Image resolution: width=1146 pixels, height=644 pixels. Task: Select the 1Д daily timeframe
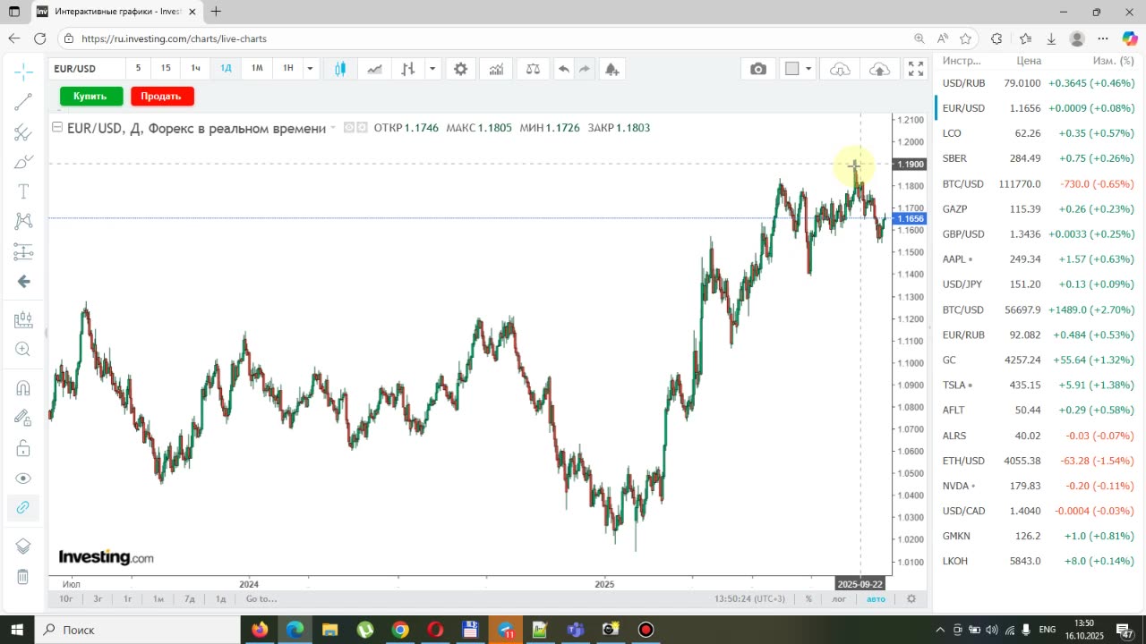point(227,69)
